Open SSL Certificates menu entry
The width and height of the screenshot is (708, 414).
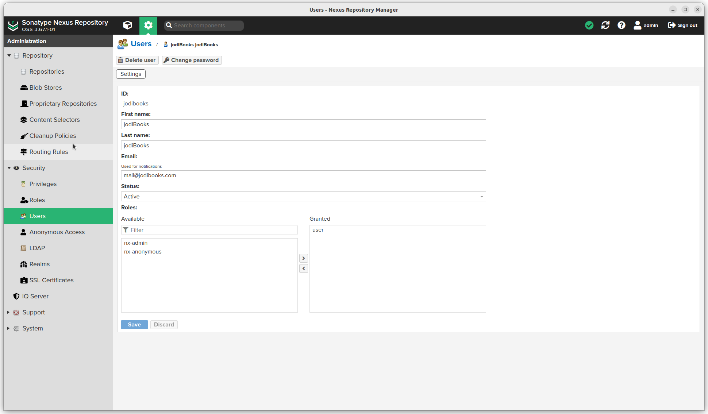click(x=58, y=280)
